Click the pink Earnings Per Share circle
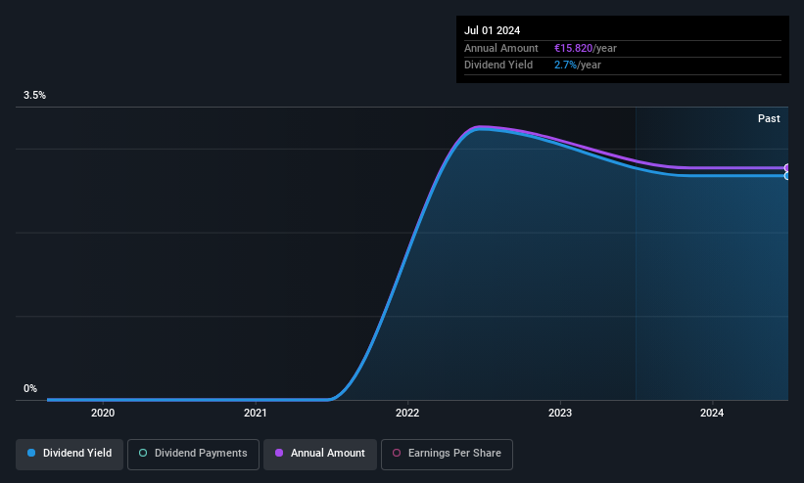Image resolution: width=804 pixels, height=483 pixels. tap(397, 453)
